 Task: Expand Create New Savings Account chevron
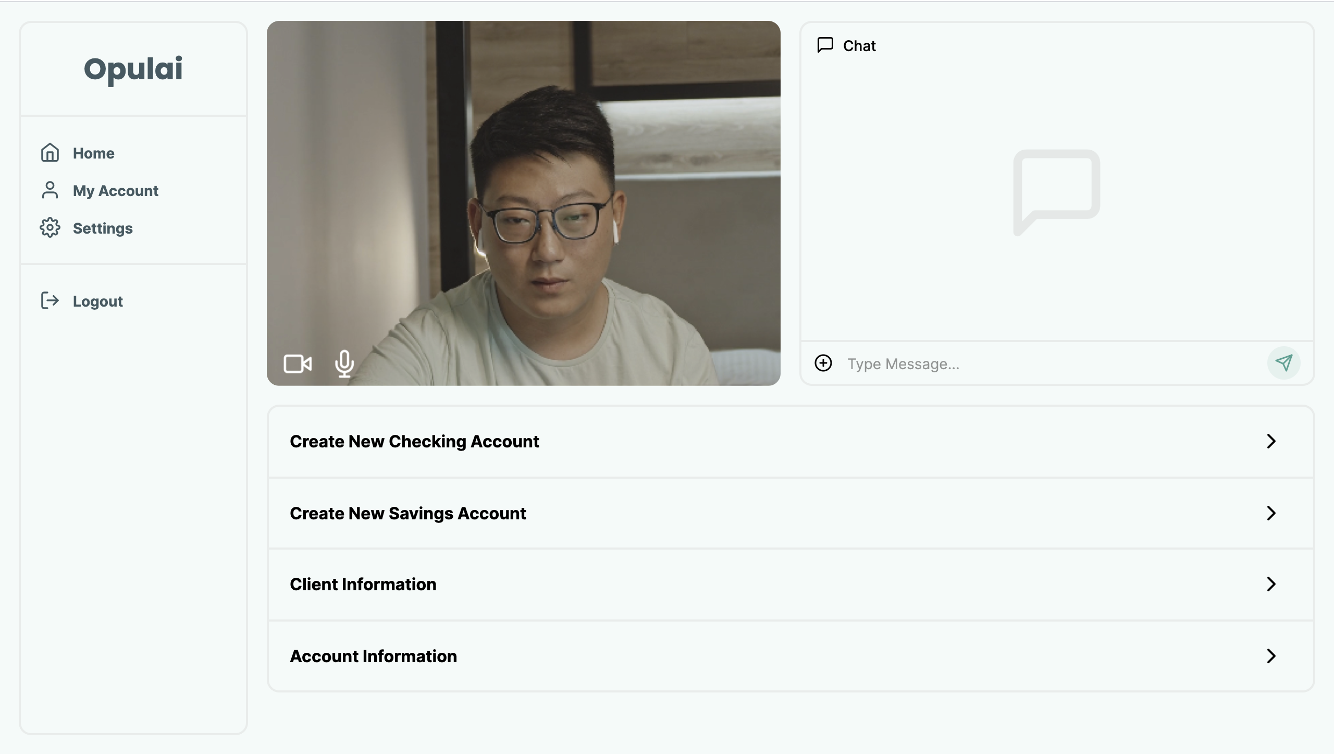pos(1271,513)
